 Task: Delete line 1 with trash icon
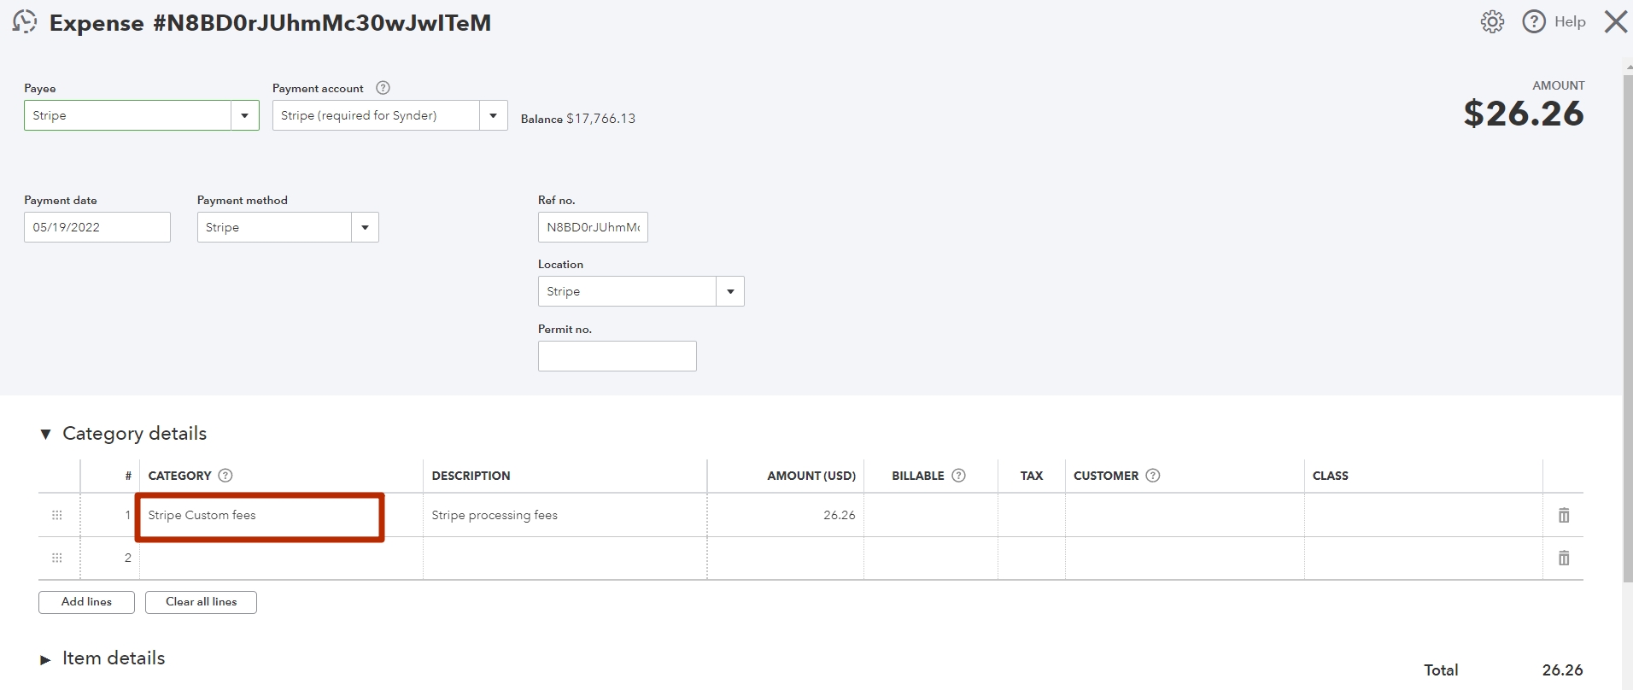point(1564,515)
